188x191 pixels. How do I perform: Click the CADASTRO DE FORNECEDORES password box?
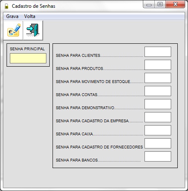click(x=158, y=143)
